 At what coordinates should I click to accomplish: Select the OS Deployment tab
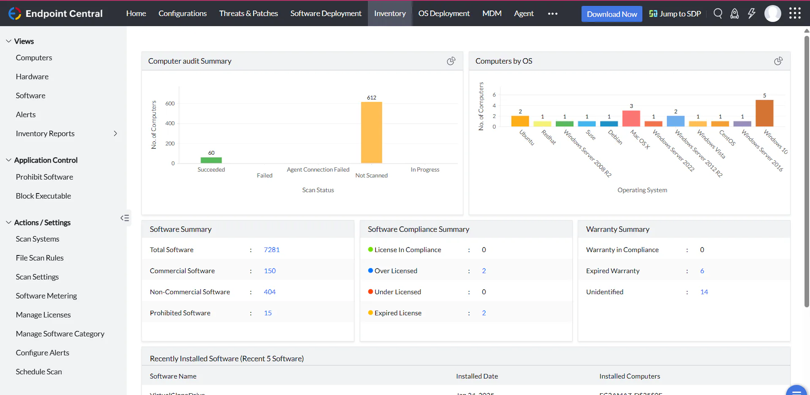[444, 13]
